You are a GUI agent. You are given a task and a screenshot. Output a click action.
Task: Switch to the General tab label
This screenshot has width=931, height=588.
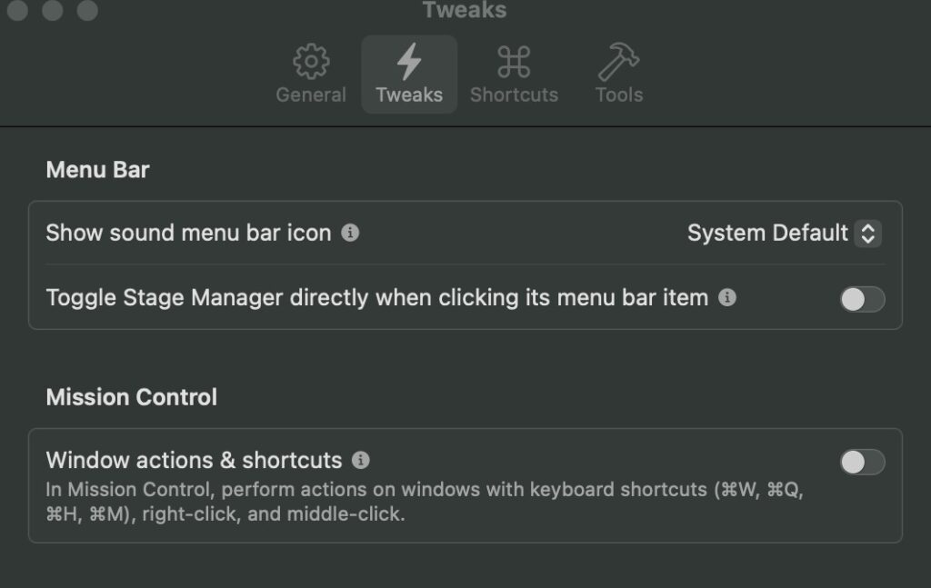point(311,95)
